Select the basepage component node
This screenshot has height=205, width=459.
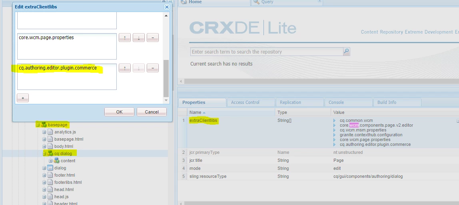coord(58,125)
